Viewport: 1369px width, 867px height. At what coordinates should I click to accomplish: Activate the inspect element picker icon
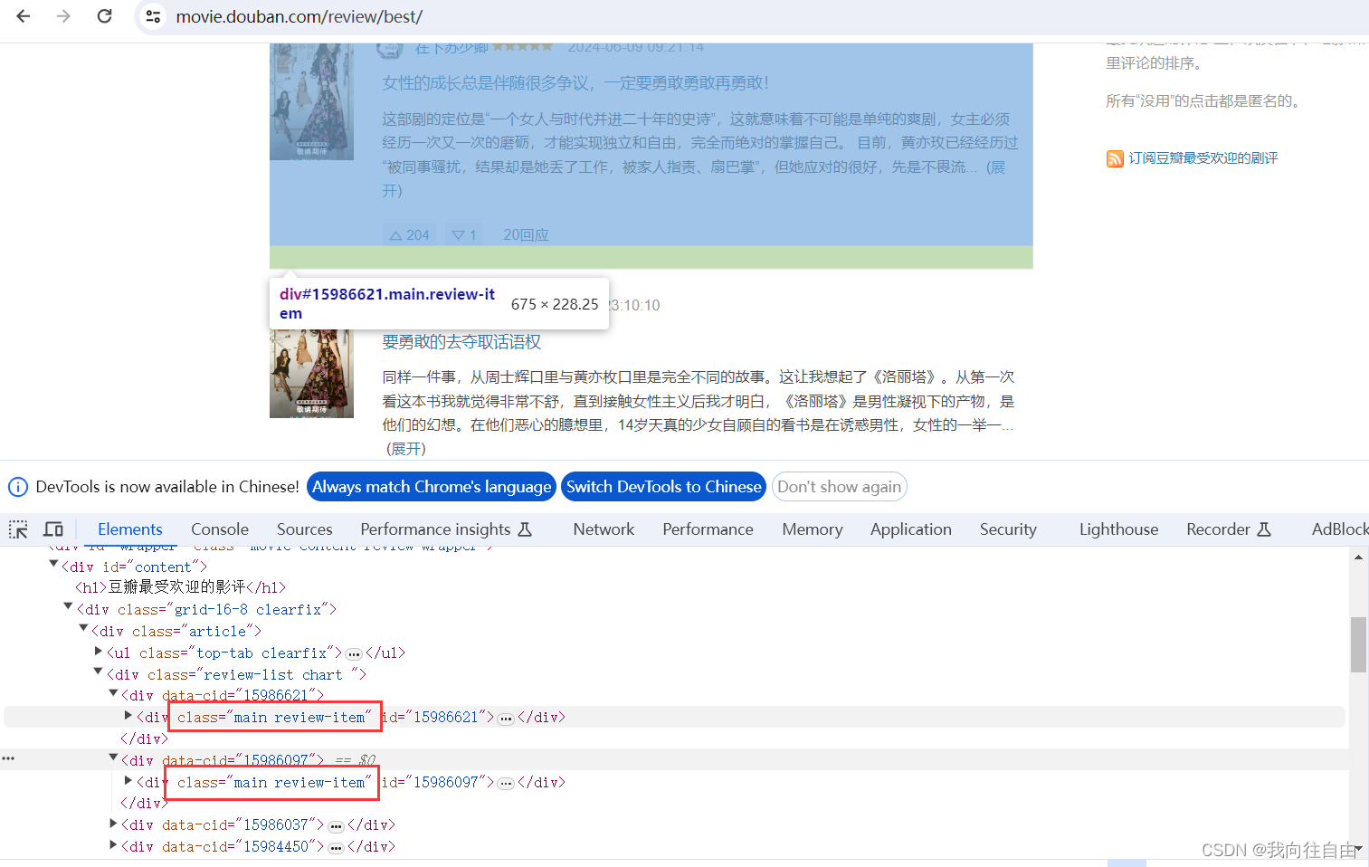pyautogui.click(x=18, y=529)
